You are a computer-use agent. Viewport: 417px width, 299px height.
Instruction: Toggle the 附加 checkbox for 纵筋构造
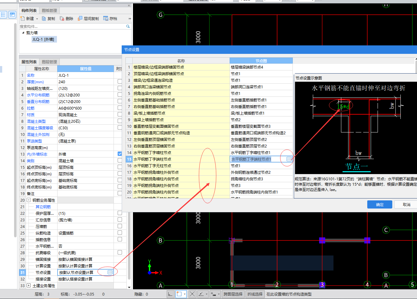(120, 233)
